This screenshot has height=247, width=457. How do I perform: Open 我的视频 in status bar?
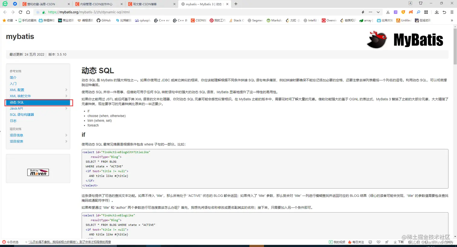(337, 242)
